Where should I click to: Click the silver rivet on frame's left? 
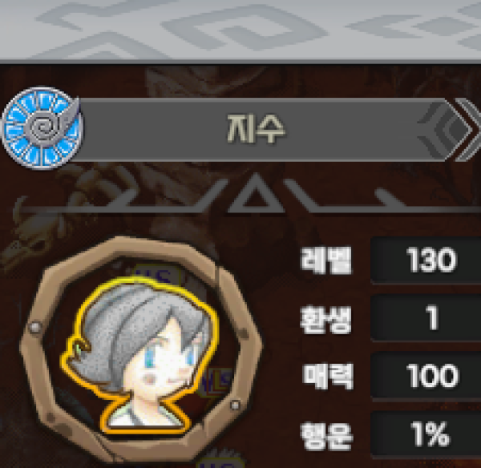tap(35, 326)
